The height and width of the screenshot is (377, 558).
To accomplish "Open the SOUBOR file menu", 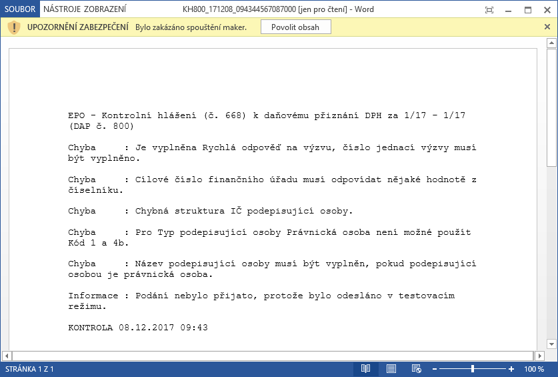I will click(20, 9).
